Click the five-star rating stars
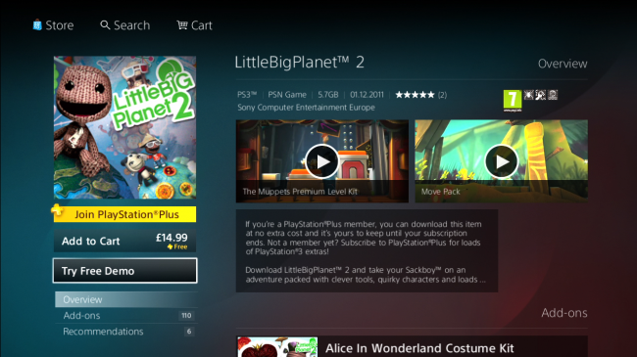This screenshot has height=357, width=637. [415, 95]
